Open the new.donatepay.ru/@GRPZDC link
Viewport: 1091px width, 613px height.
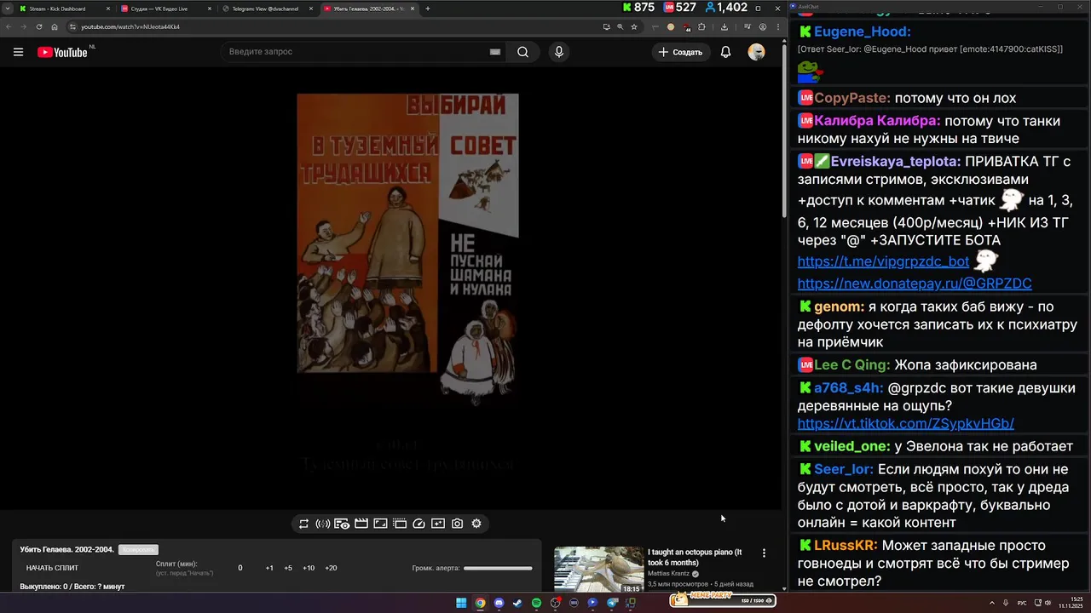(915, 284)
